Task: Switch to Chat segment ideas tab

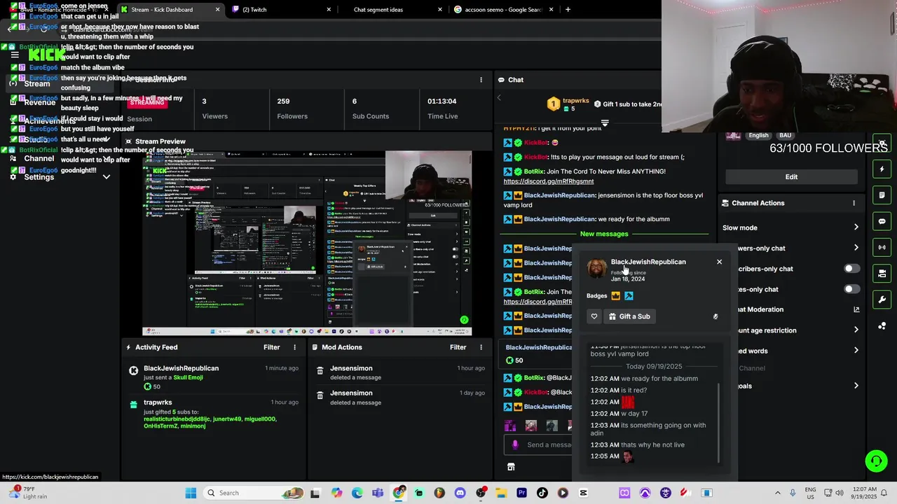Action: (x=392, y=10)
